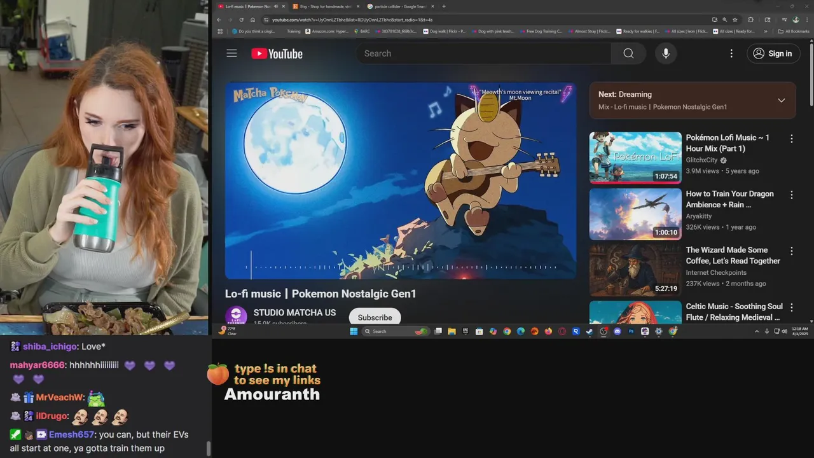Screen dimensions: 814x458
Task: Click the Lo-fi Meowth video player
Action: pyautogui.click(x=401, y=181)
